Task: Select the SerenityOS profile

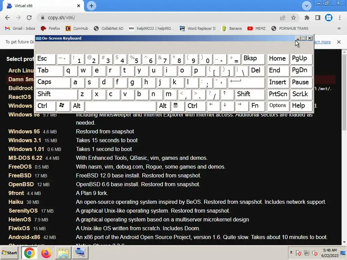Action: pos(23,211)
